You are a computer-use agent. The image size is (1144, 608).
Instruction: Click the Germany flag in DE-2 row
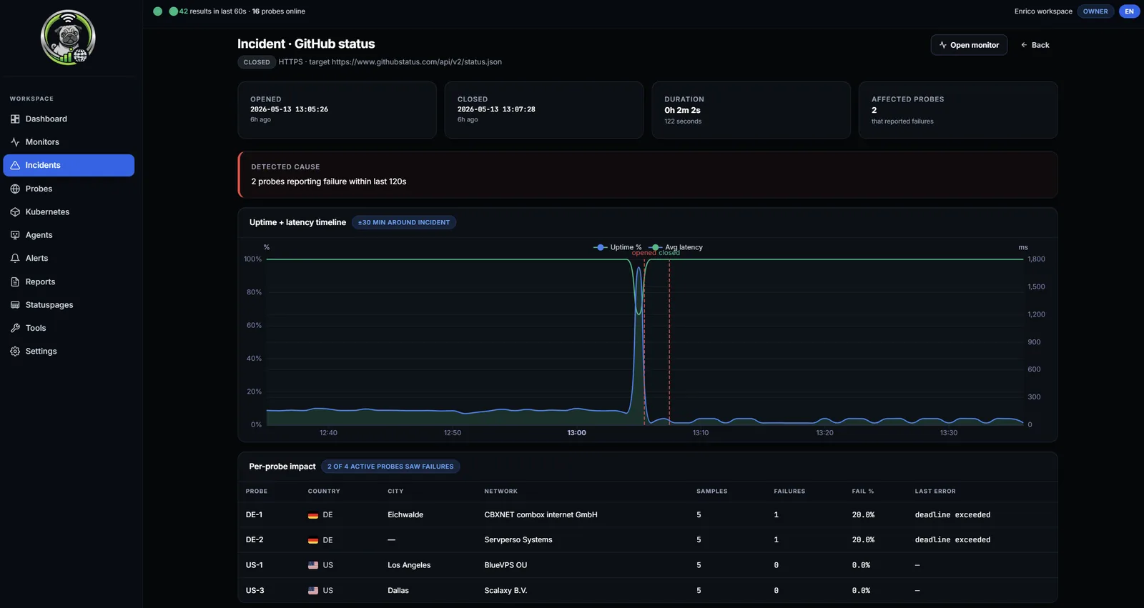click(313, 540)
